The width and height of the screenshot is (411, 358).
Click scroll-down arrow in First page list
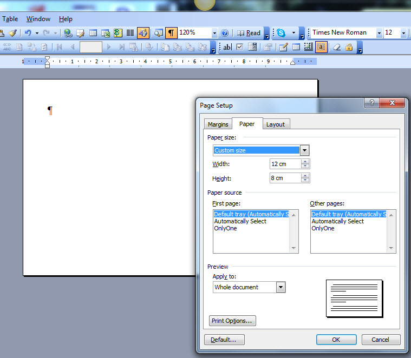tap(293, 248)
